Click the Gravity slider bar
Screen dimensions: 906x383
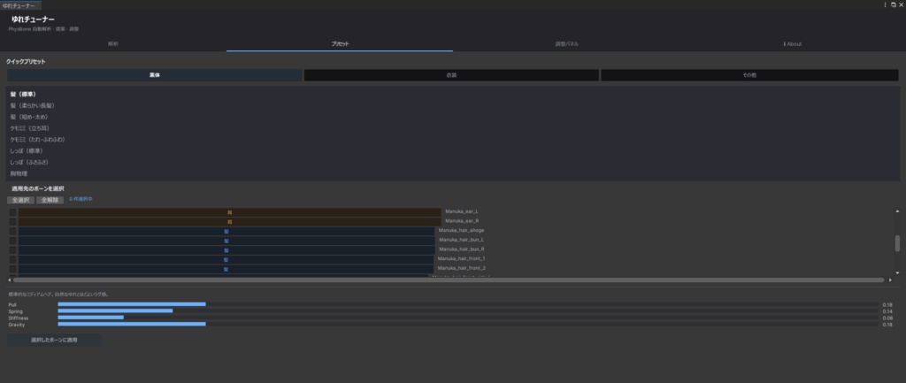tap(468, 324)
